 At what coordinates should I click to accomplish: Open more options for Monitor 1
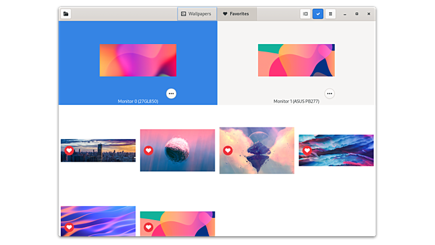[x=330, y=93]
